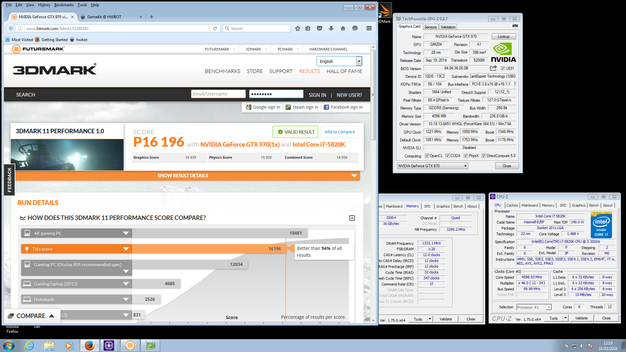Open HALL OF FAME link
Viewport: 626px width, 352px height.
coord(344,71)
